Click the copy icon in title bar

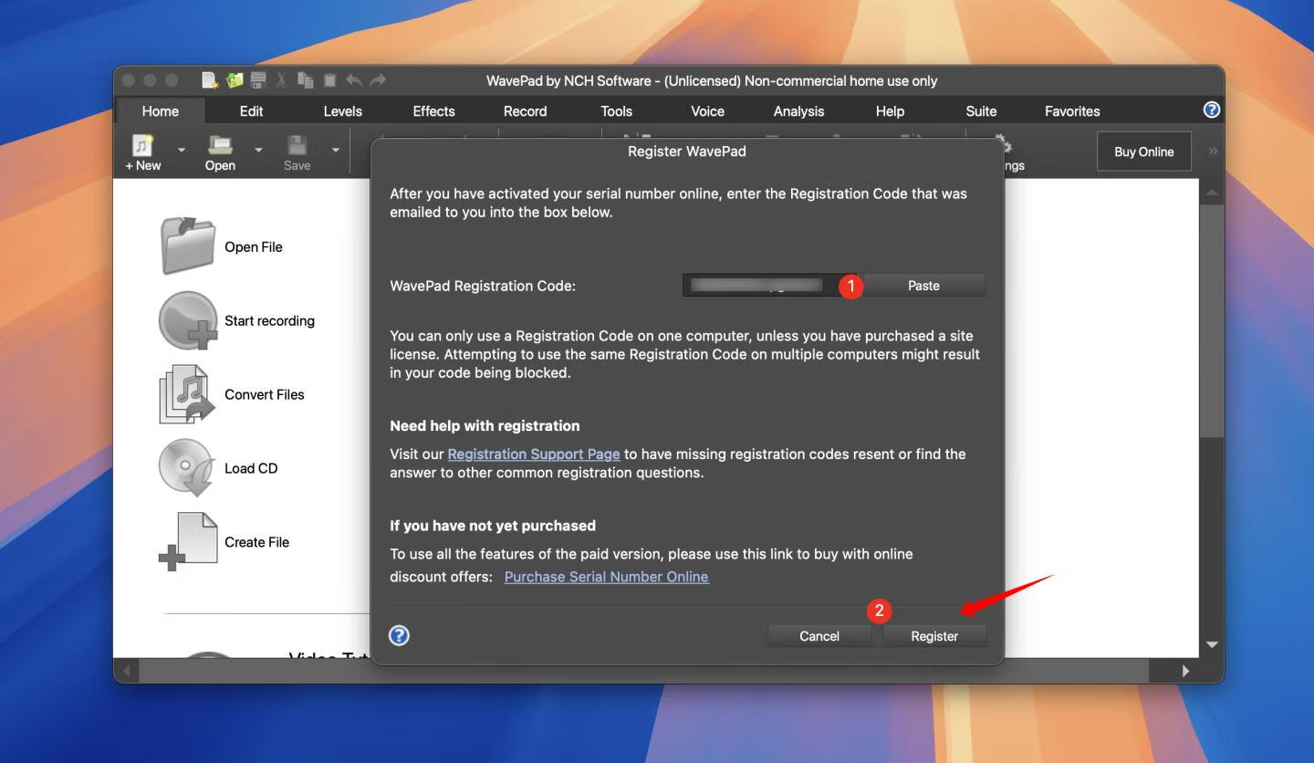tap(306, 80)
